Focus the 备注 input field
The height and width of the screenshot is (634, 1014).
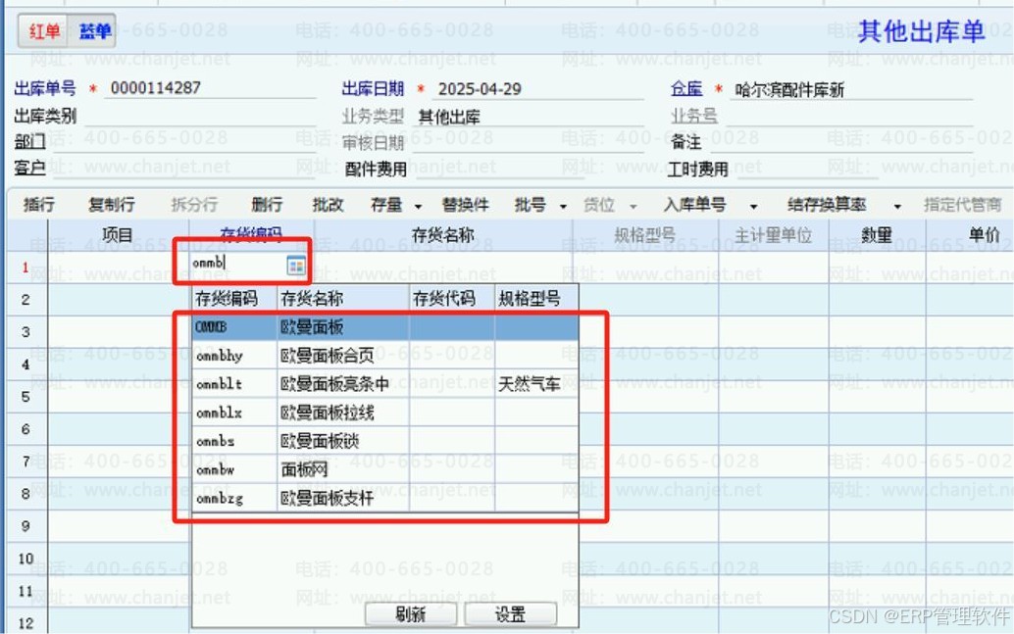[x=840, y=141]
